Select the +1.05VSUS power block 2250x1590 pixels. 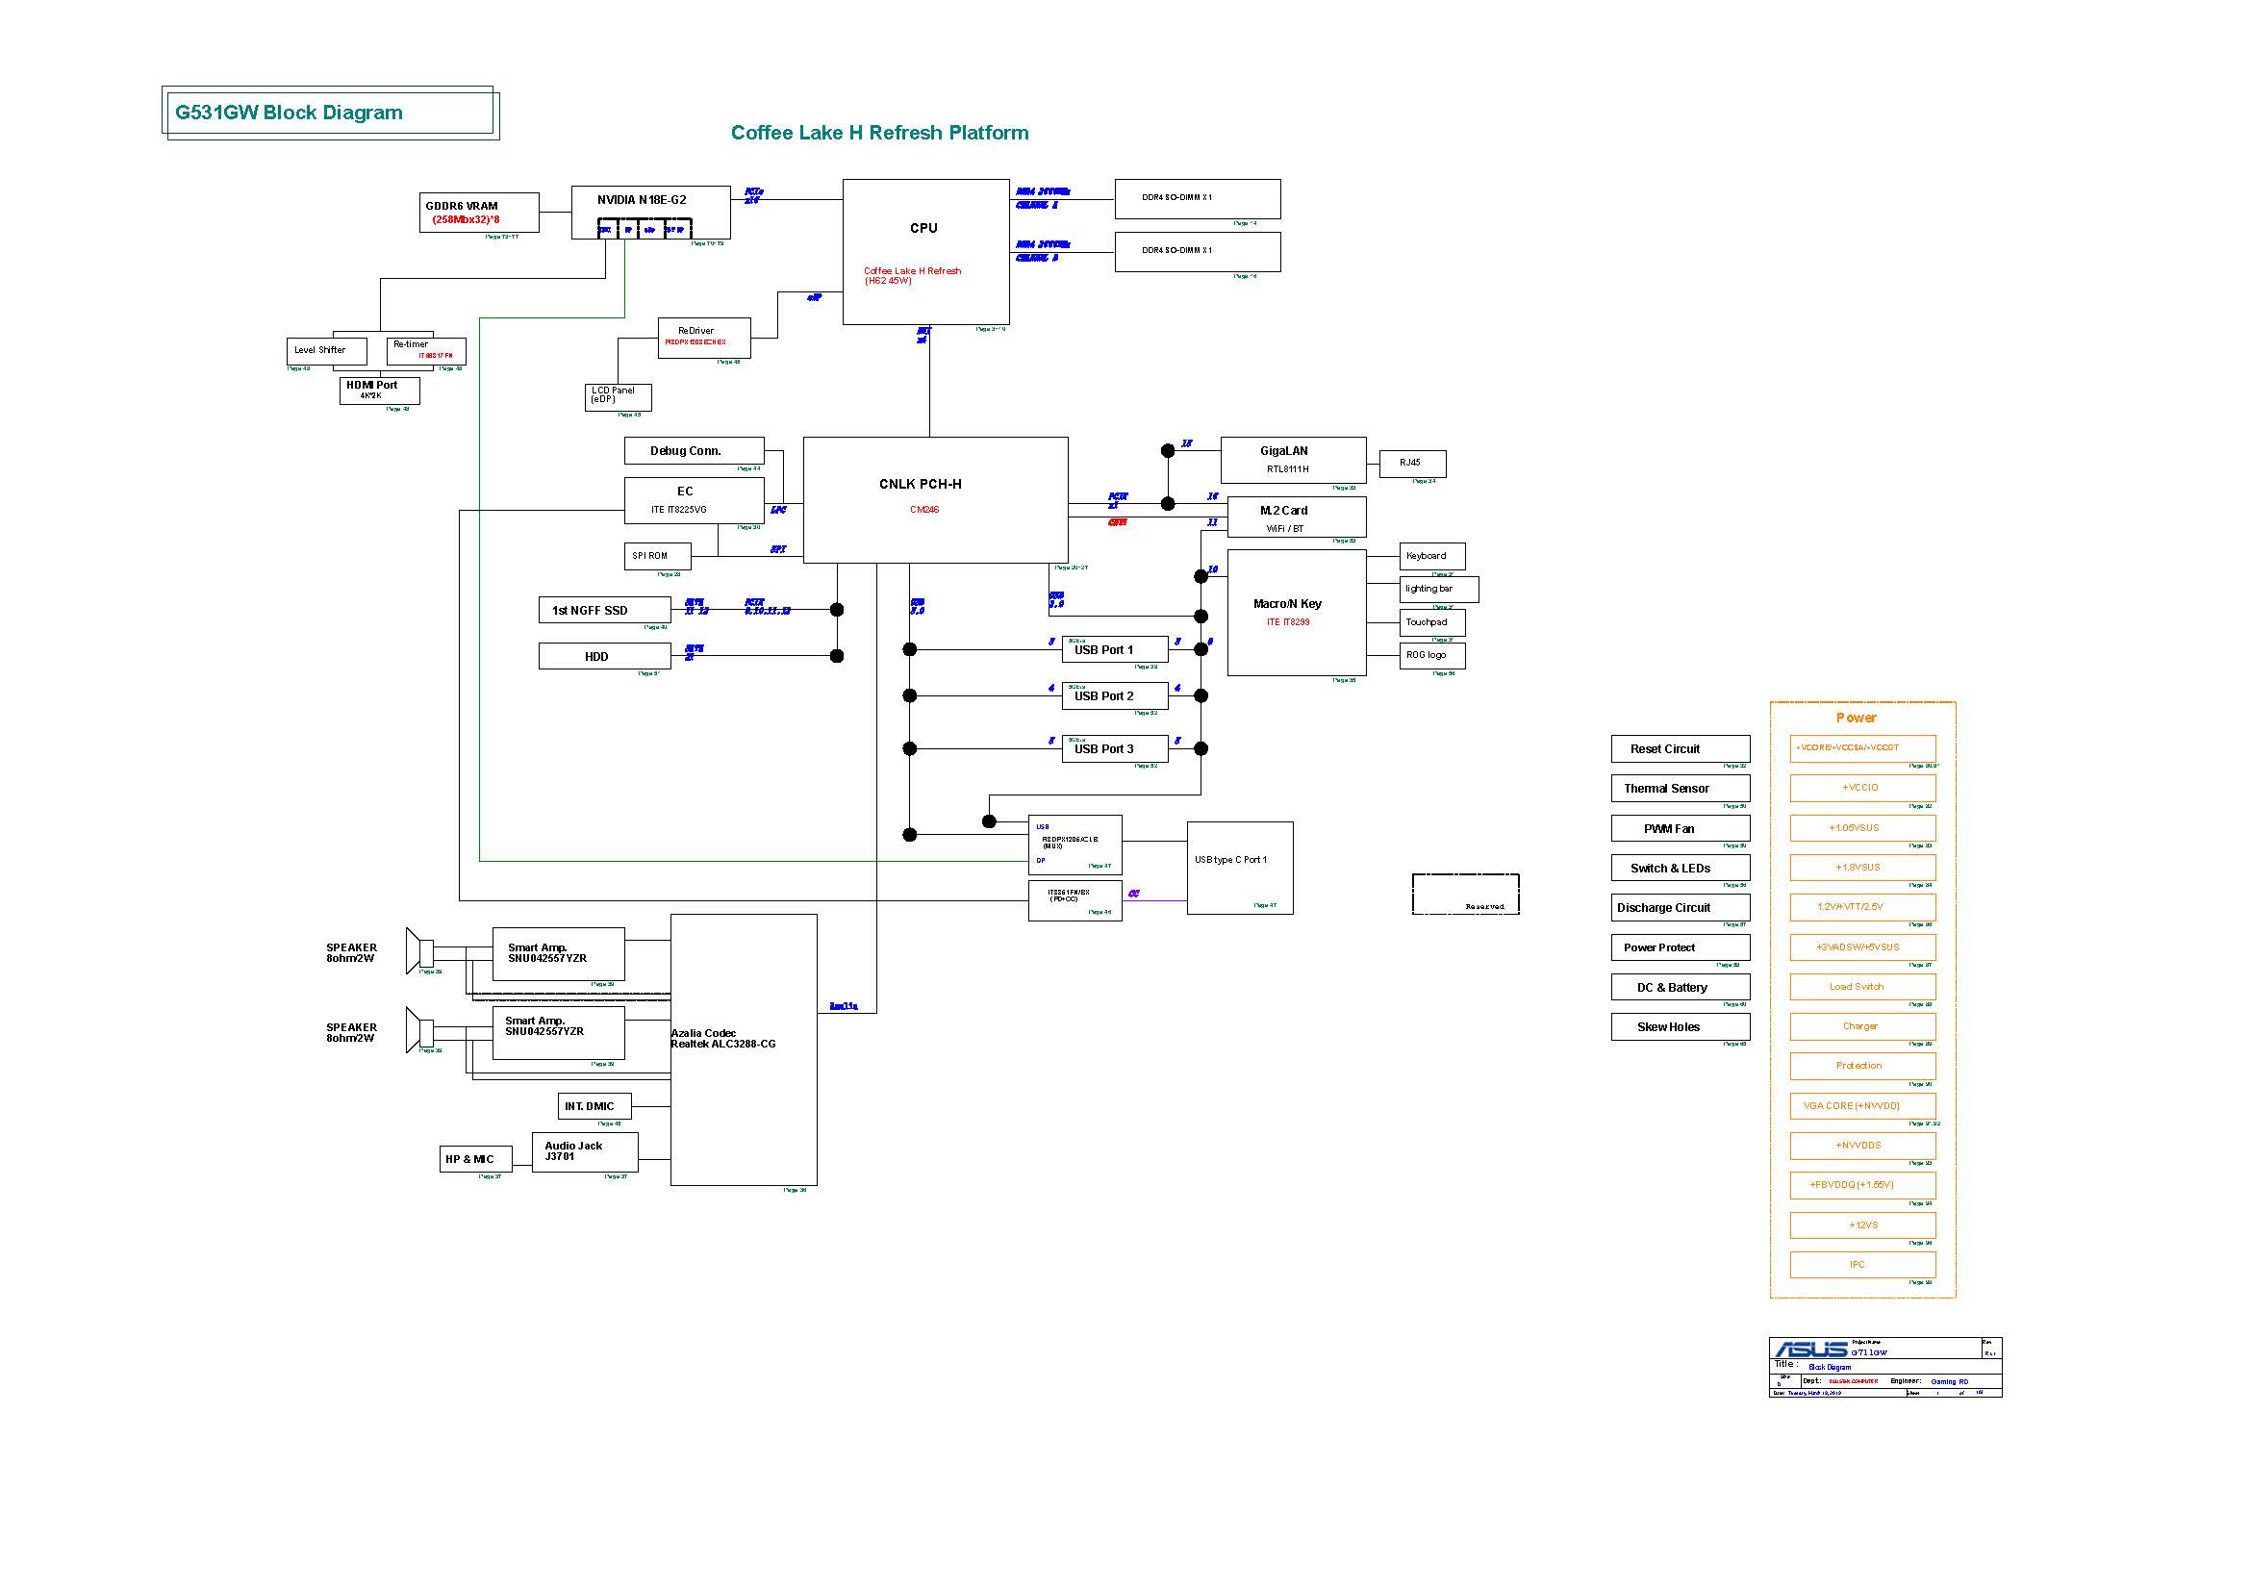1862,828
